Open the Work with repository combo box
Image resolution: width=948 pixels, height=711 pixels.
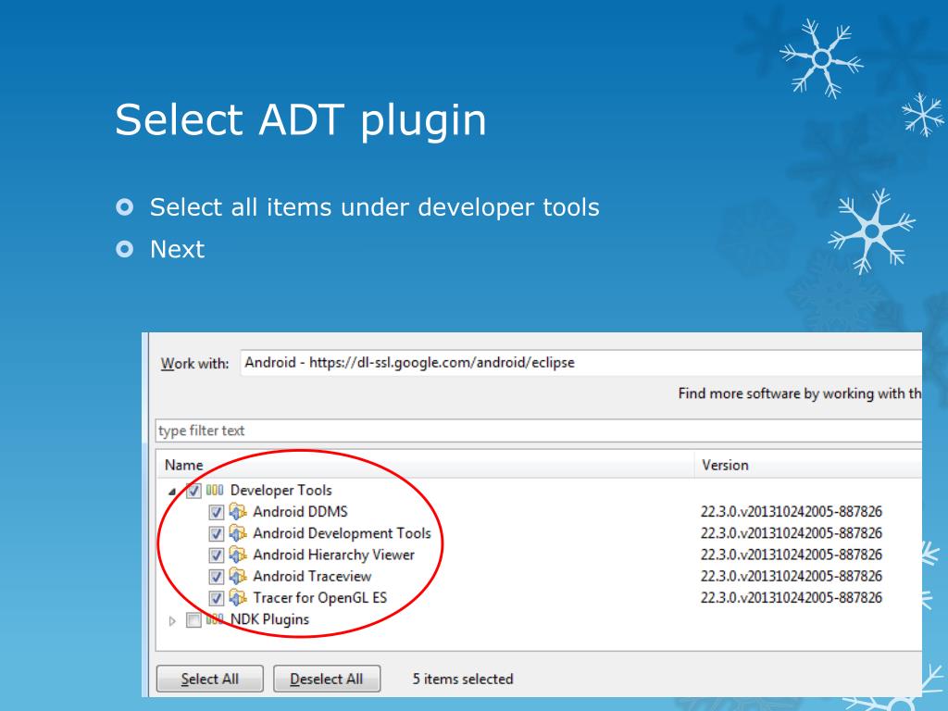[580, 363]
